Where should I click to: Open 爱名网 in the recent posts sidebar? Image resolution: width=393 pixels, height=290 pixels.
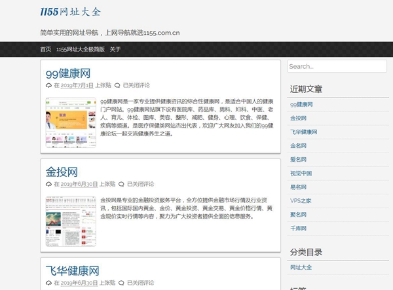point(298,160)
